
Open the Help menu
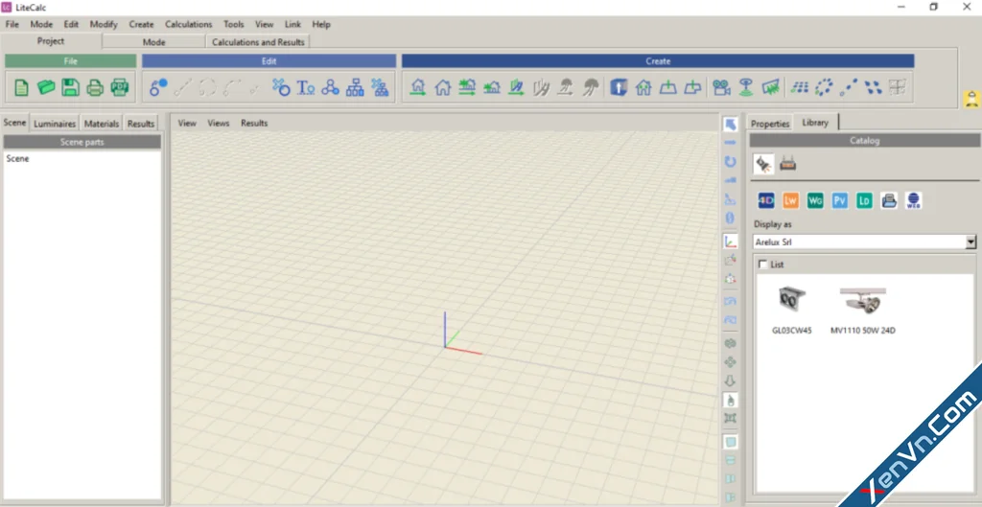click(x=321, y=24)
